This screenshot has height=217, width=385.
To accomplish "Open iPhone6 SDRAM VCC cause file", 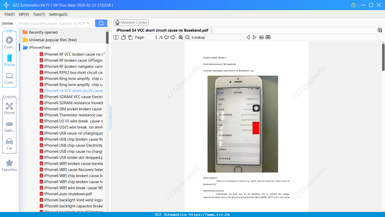I will tap(71, 97).
